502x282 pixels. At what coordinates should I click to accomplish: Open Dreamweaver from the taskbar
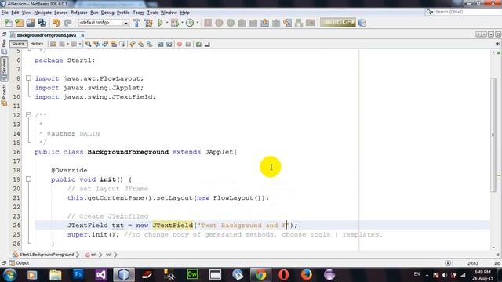(192, 275)
